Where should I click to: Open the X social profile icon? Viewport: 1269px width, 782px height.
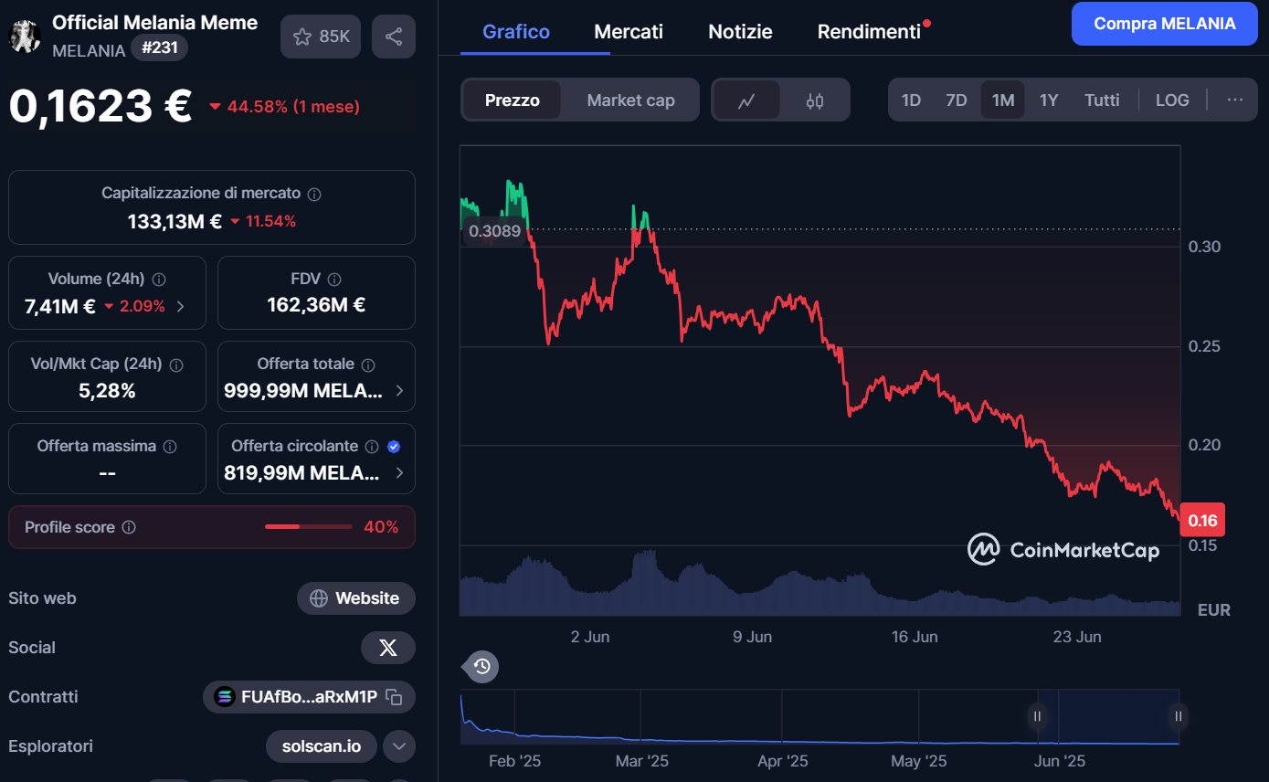pyautogui.click(x=388, y=648)
